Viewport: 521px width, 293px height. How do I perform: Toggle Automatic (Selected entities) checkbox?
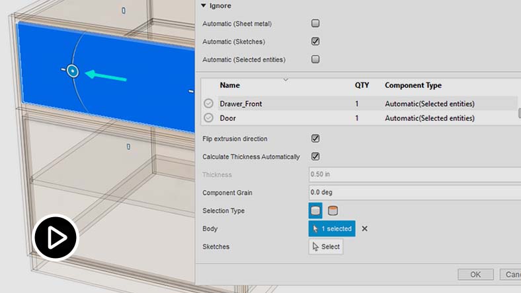(x=315, y=59)
